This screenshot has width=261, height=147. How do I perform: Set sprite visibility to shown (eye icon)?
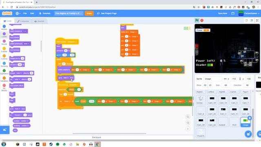(205, 85)
